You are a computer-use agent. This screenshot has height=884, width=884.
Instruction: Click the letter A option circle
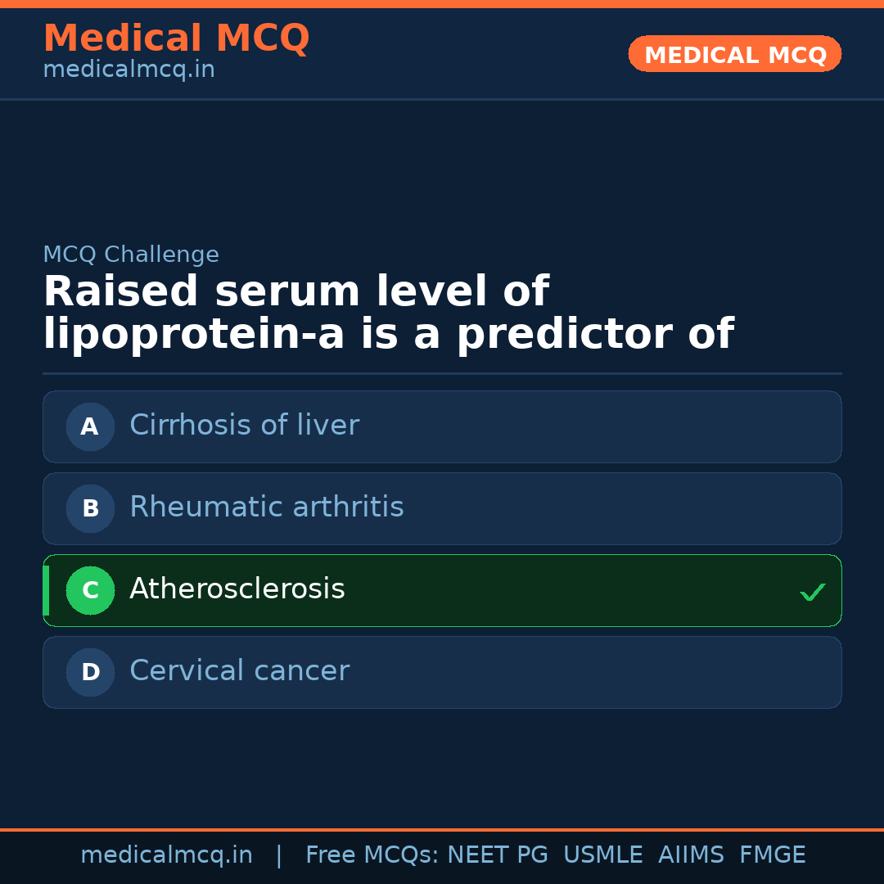point(90,426)
